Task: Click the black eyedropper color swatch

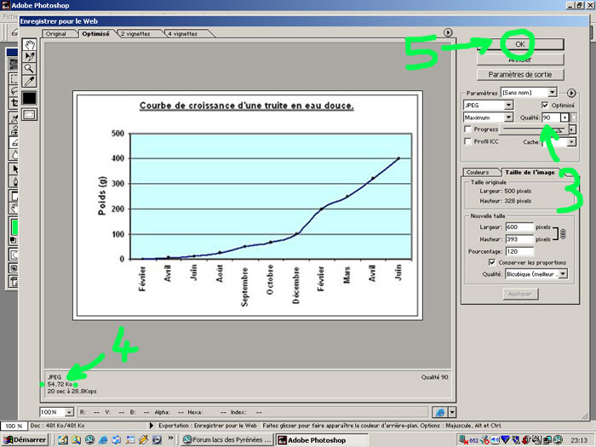Action: tap(30, 98)
